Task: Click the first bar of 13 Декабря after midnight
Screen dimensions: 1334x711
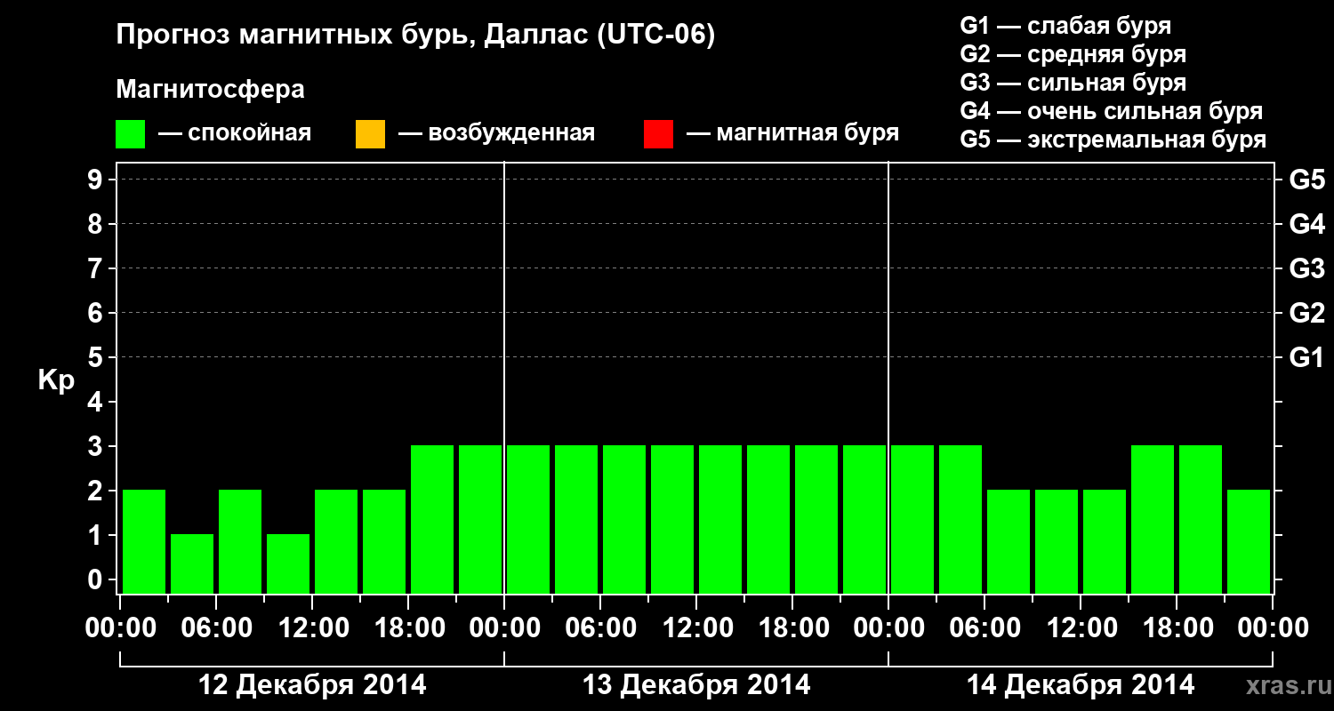Action: click(x=528, y=519)
